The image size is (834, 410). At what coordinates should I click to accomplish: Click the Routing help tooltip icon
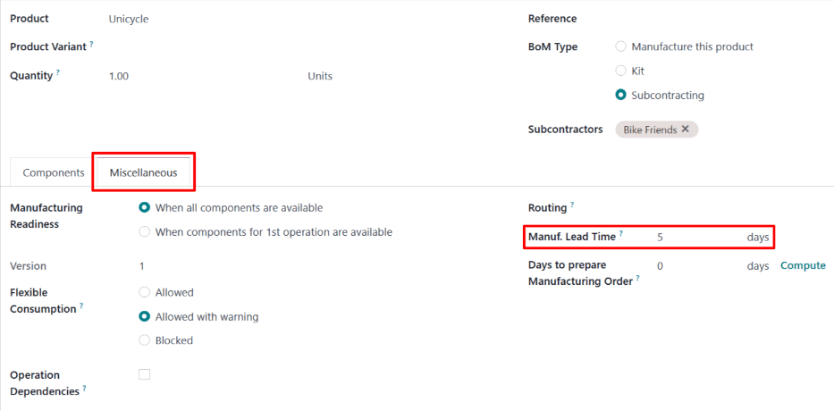[572, 205]
